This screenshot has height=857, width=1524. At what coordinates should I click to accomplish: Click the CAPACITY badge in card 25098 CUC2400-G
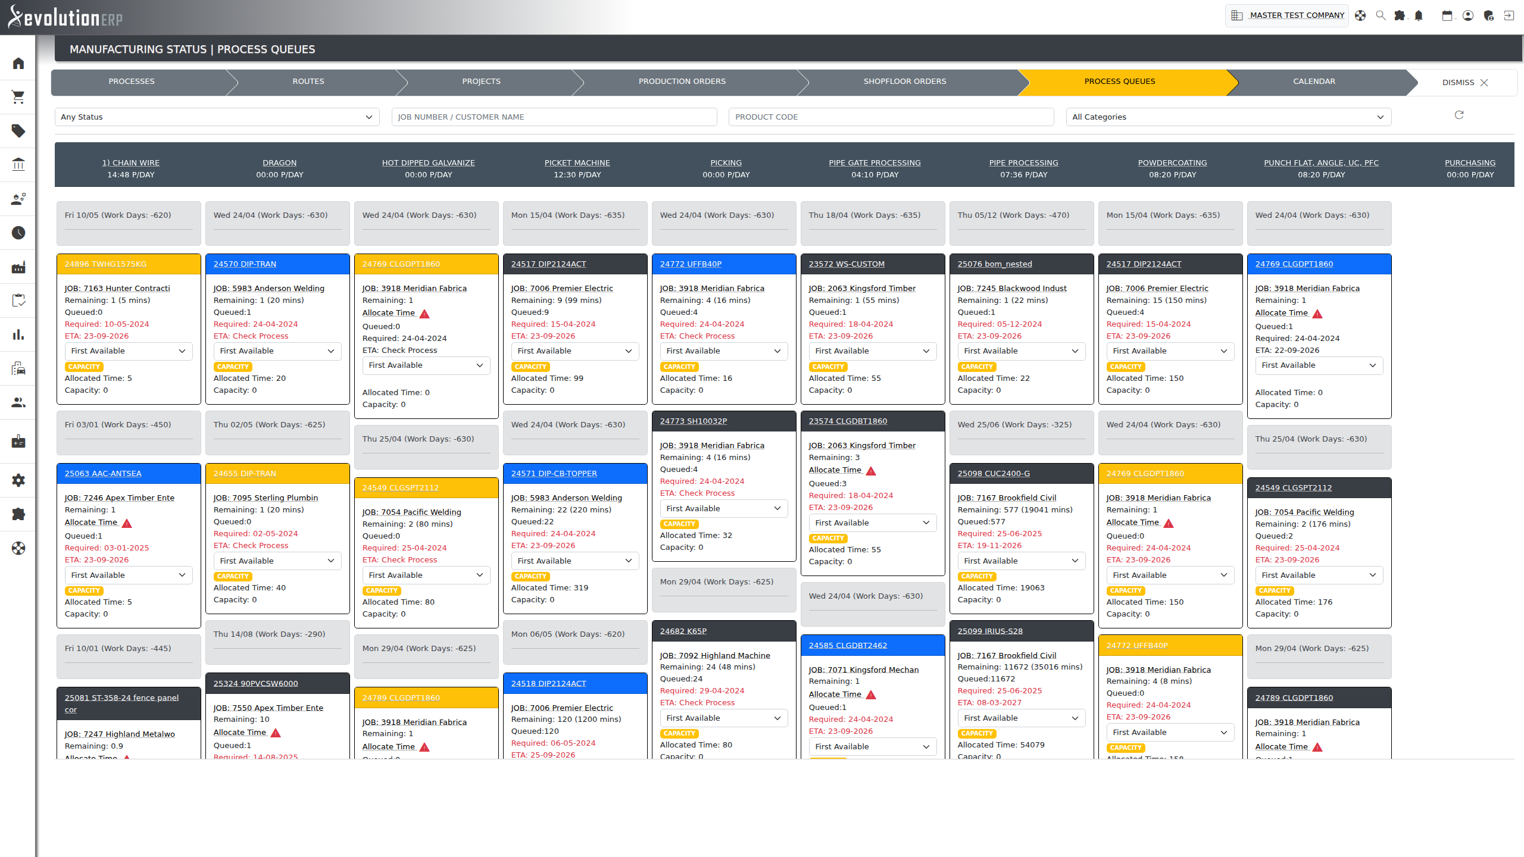pos(977,577)
